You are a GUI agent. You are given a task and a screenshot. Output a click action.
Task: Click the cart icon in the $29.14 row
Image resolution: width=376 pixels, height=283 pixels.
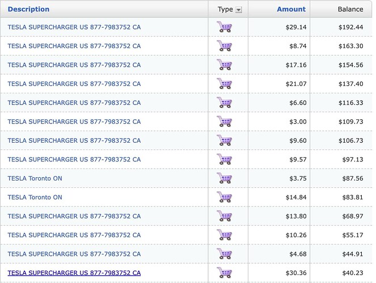pos(224,27)
